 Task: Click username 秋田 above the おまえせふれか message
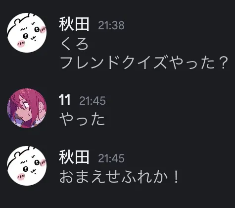pos(74,157)
